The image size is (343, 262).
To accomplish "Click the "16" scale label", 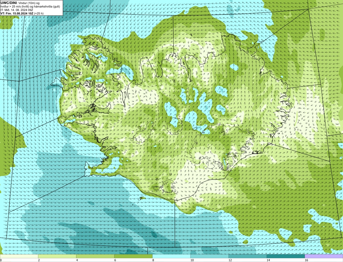I will [x=306, y=260].
